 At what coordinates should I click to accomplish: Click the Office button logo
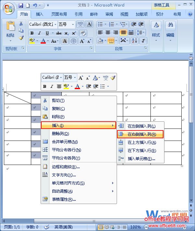click(x=8, y=8)
